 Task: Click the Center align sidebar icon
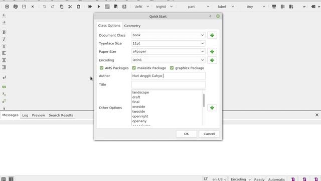pyautogui.click(x=4, y=60)
